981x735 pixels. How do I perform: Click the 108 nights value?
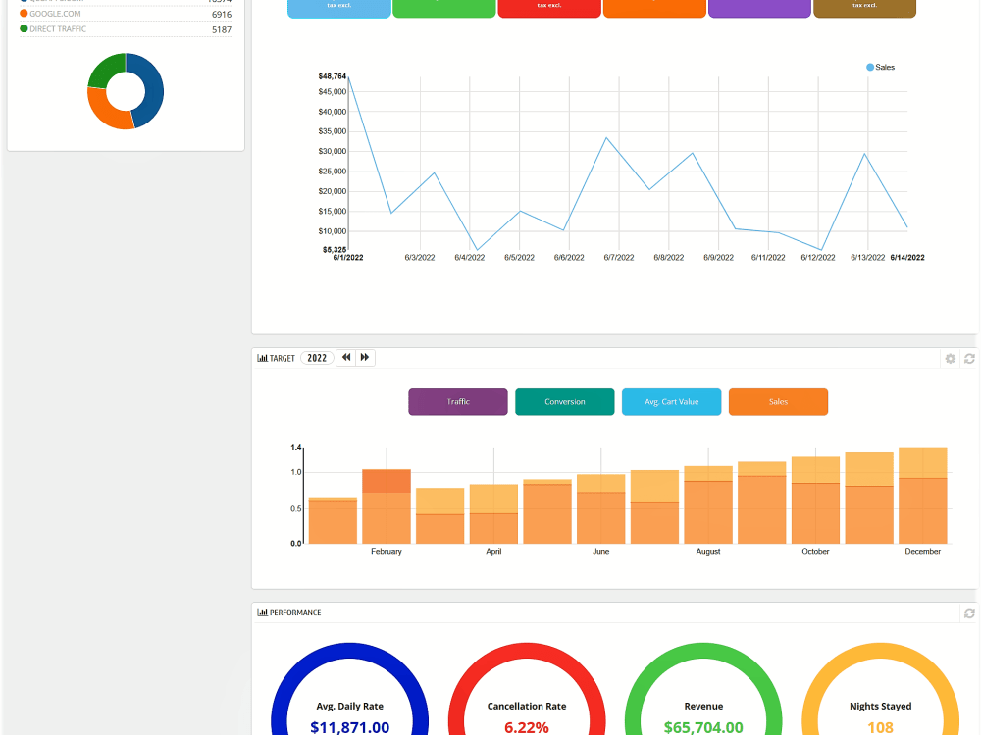[x=880, y=727]
